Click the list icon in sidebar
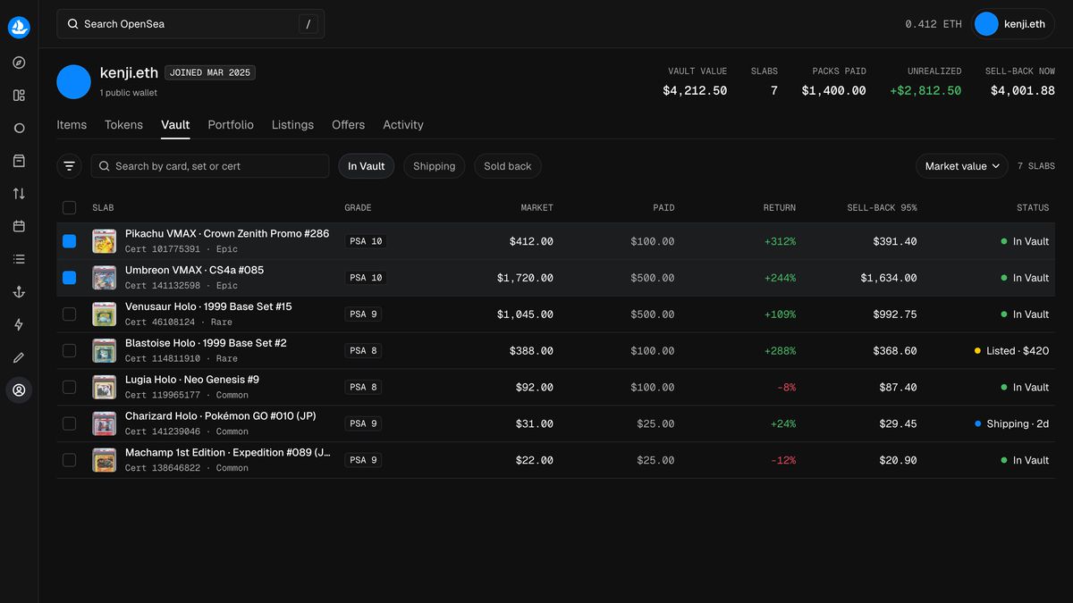This screenshot has width=1073, height=603. (19, 259)
